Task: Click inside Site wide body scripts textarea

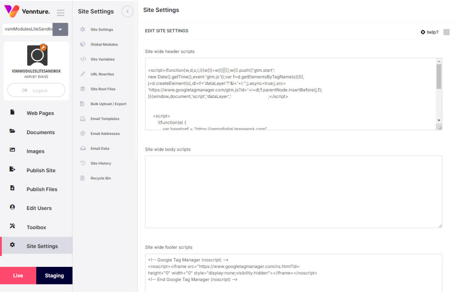Action: click(x=294, y=192)
